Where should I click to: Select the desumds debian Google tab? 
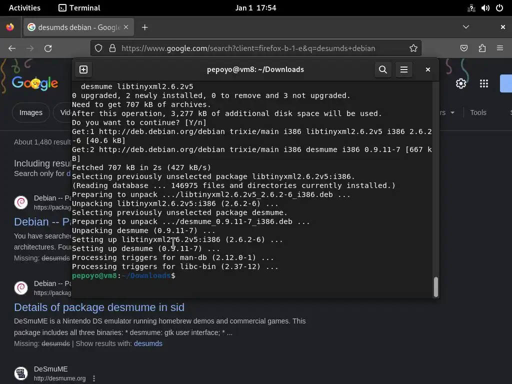click(x=78, y=27)
